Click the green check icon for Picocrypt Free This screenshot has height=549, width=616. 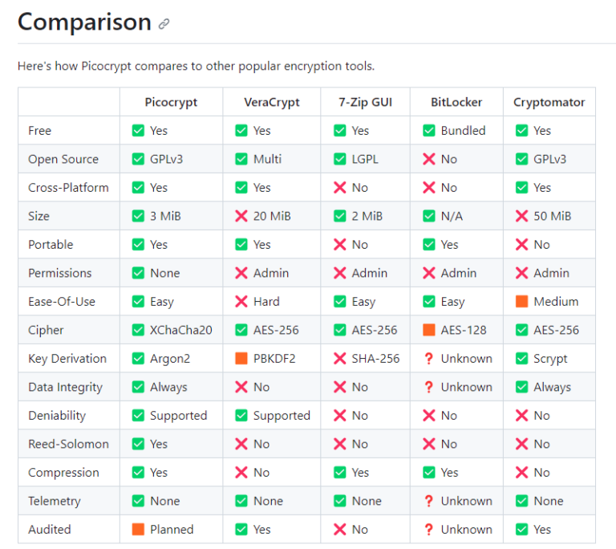coord(138,131)
